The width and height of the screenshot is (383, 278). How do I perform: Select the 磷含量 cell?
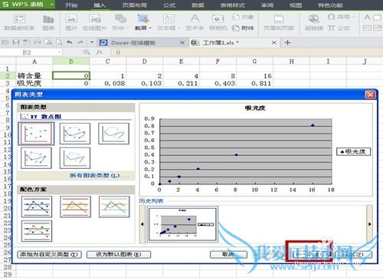34,75
